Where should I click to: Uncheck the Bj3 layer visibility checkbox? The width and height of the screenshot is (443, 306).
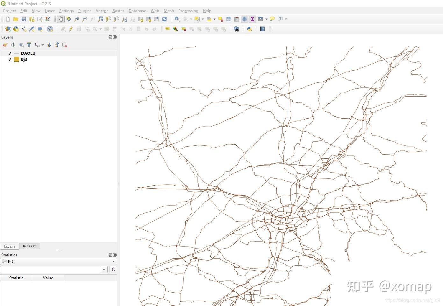point(10,59)
